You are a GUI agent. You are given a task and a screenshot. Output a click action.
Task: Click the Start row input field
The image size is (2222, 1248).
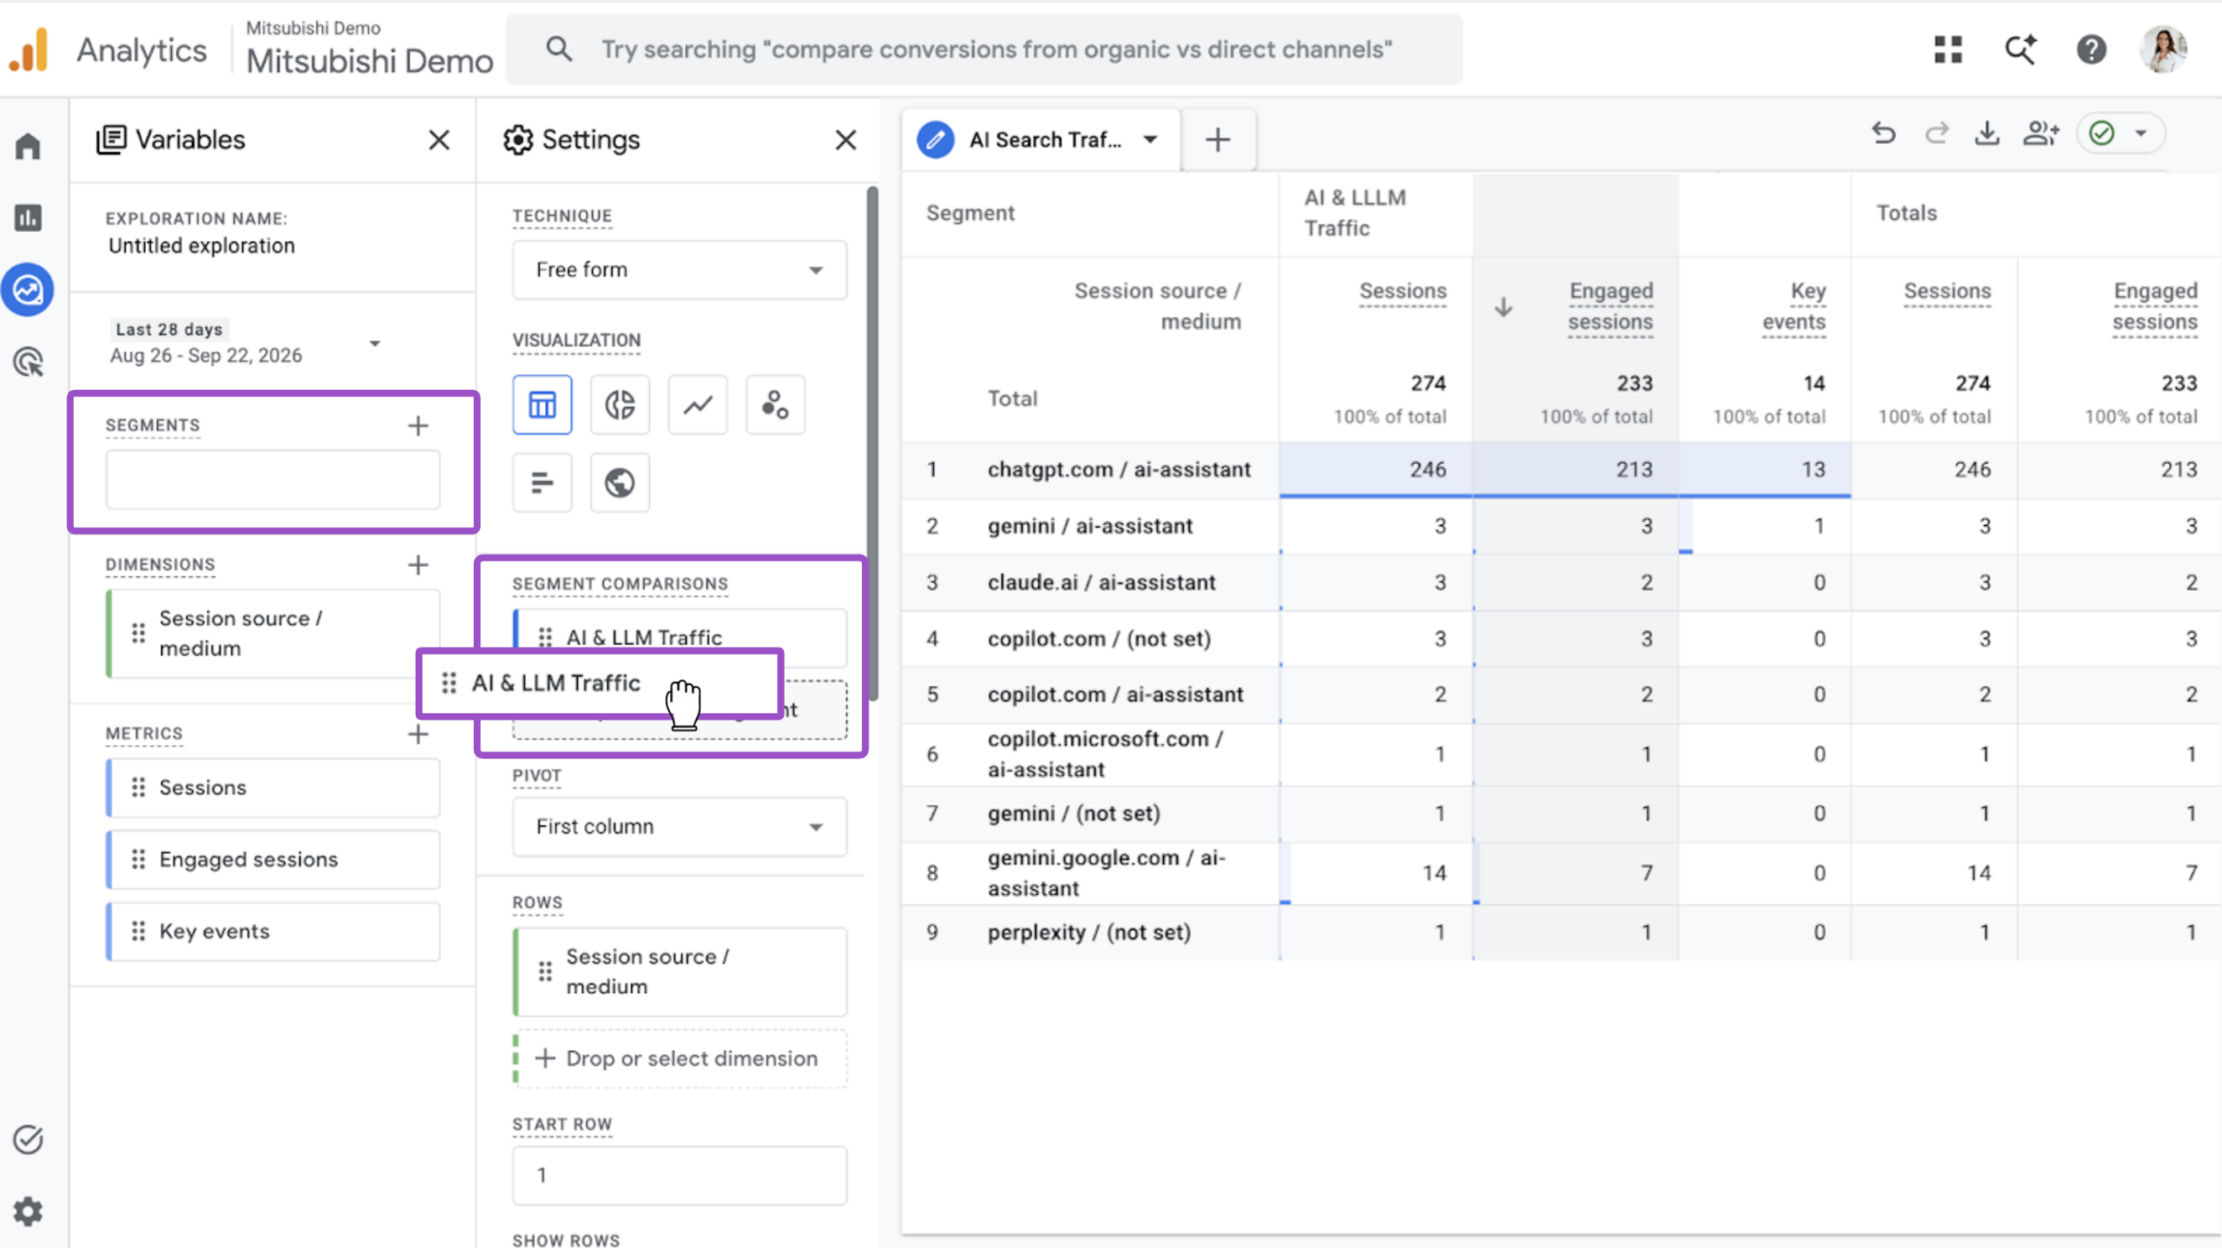[x=680, y=1175]
